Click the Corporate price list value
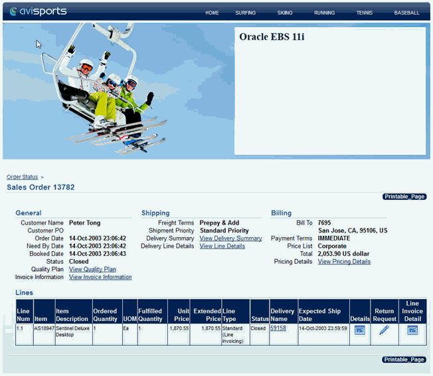This screenshot has width=433, height=376. click(x=332, y=246)
